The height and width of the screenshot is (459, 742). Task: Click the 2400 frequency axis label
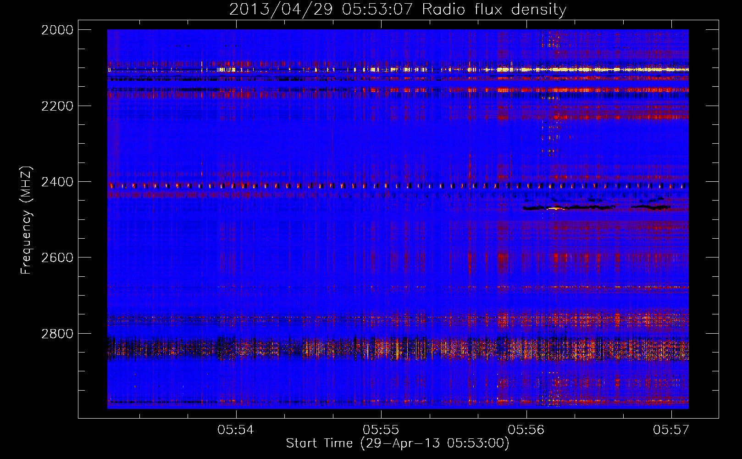57,182
